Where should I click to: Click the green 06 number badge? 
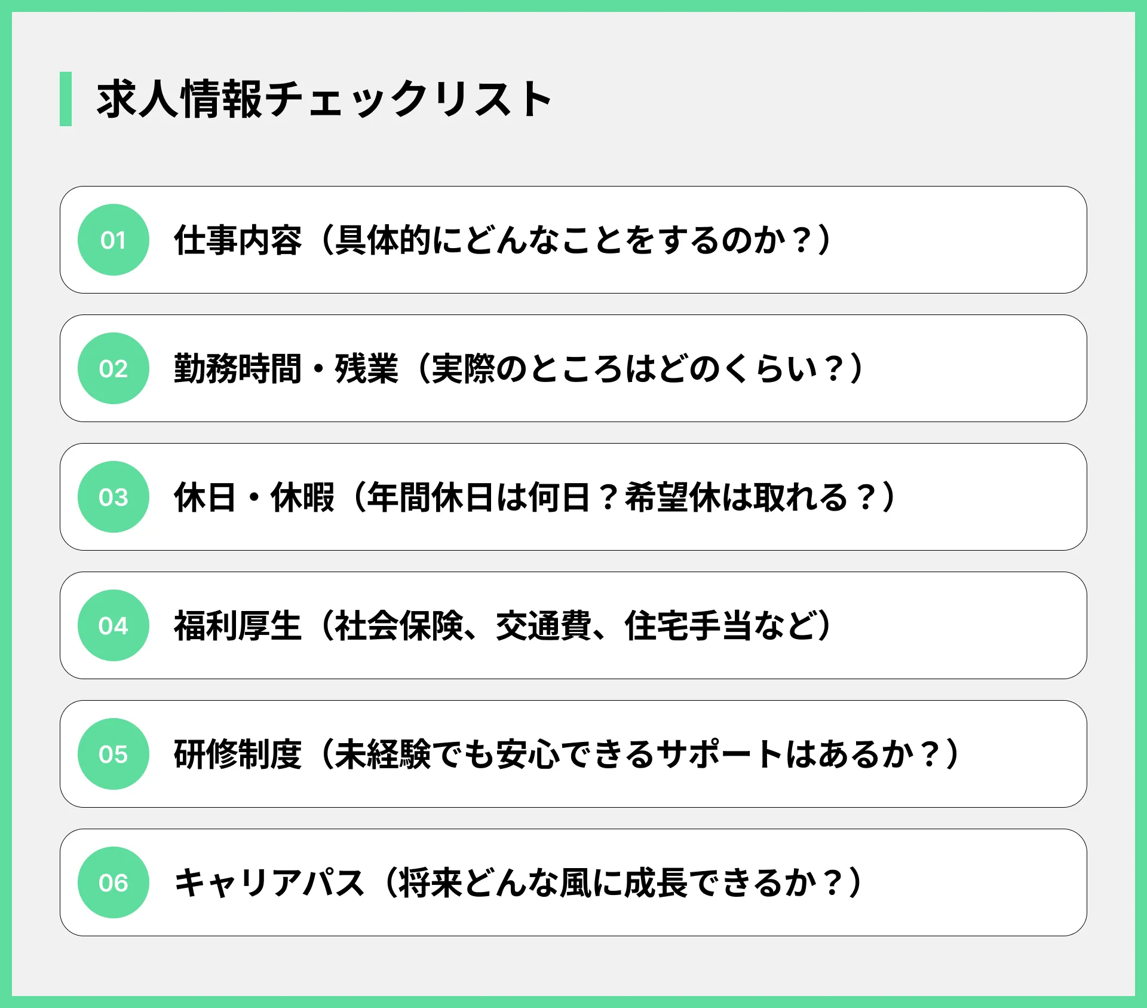(x=114, y=882)
